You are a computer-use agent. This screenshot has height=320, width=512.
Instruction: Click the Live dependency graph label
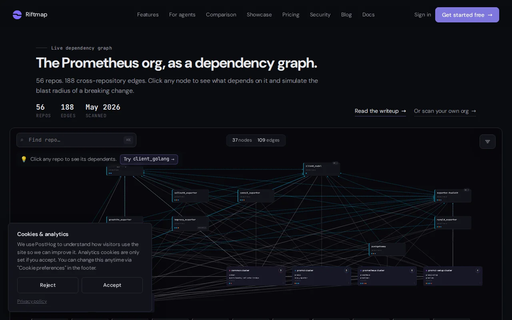point(82,48)
